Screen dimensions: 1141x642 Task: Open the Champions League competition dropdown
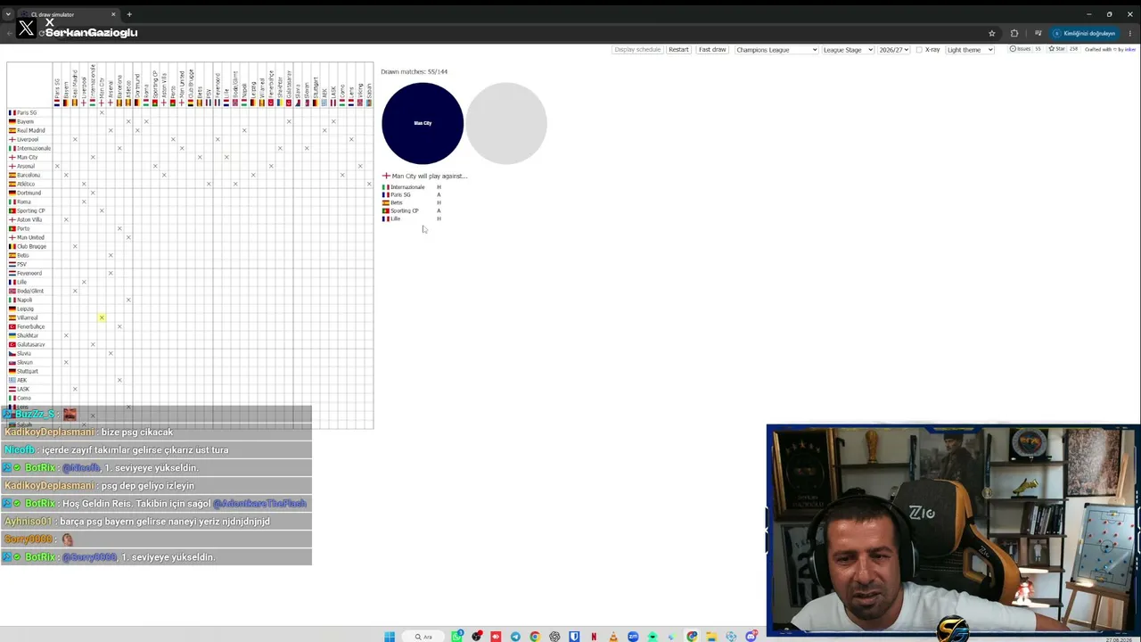776,50
